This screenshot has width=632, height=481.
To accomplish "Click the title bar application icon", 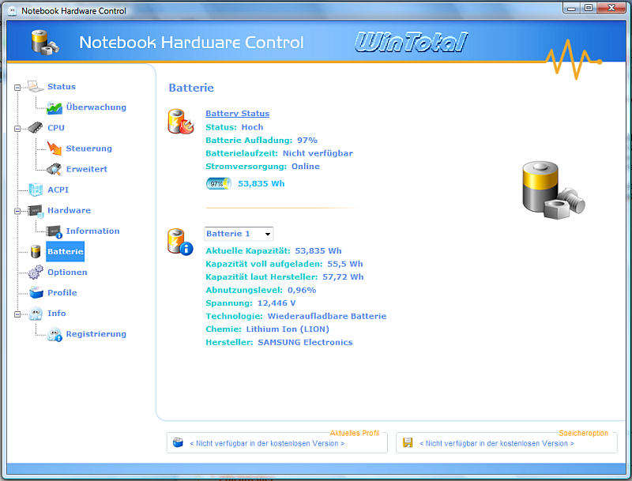I will pyautogui.click(x=13, y=11).
